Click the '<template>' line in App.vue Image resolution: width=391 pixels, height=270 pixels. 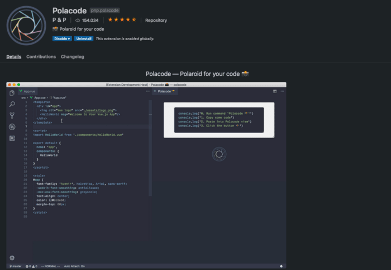[42, 102]
